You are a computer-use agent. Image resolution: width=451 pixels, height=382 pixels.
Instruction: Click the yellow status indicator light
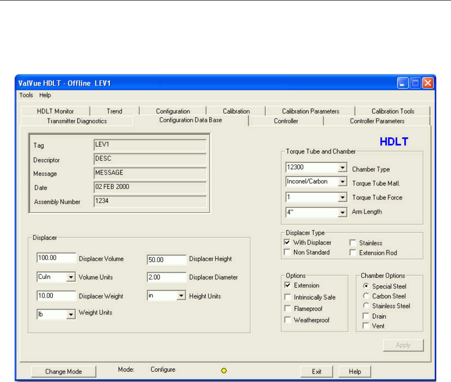coord(224,371)
